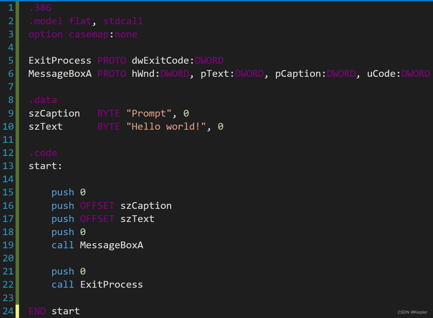The height and width of the screenshot is (318, 433).
Task: Click the word stdcall
Action: (123, 21)
